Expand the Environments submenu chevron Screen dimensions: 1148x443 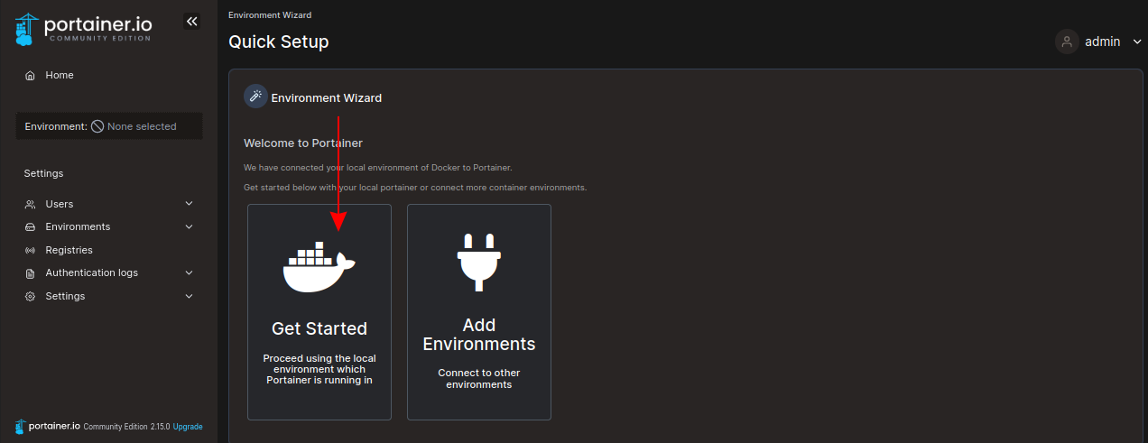click(x=189, y=227)
